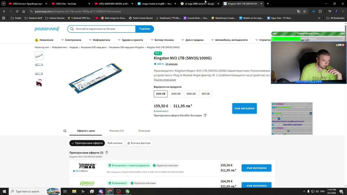
Task: Translate this page via address bar icon
Action: pos(298,11)
